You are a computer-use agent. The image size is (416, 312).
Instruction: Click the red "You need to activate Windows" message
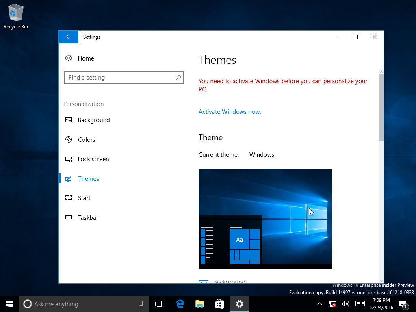283,85
